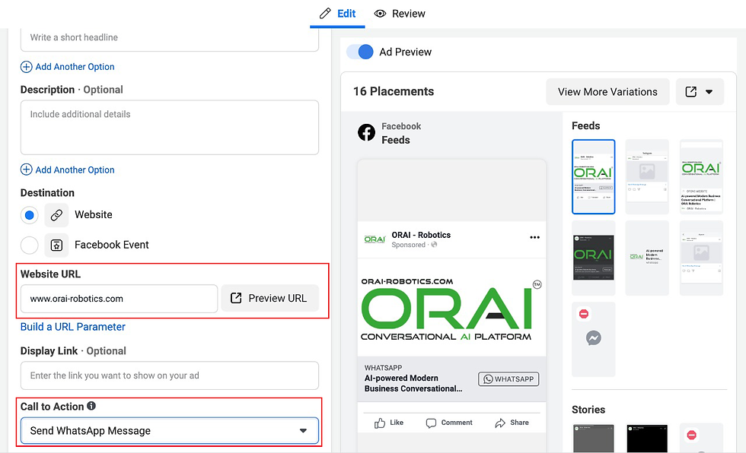Click Comment on the ad preview
This screenshot has height=453, width=746.
click(449, 423)
